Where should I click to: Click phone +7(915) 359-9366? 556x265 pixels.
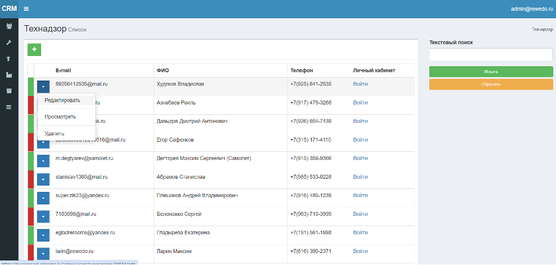[311, 158]
